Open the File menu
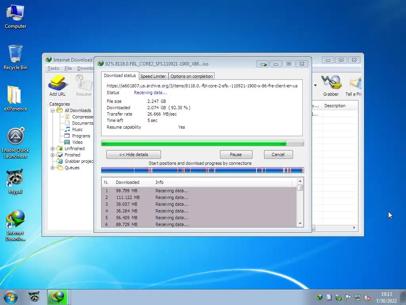This screenshot has width=406, height=305. [68, 68]
